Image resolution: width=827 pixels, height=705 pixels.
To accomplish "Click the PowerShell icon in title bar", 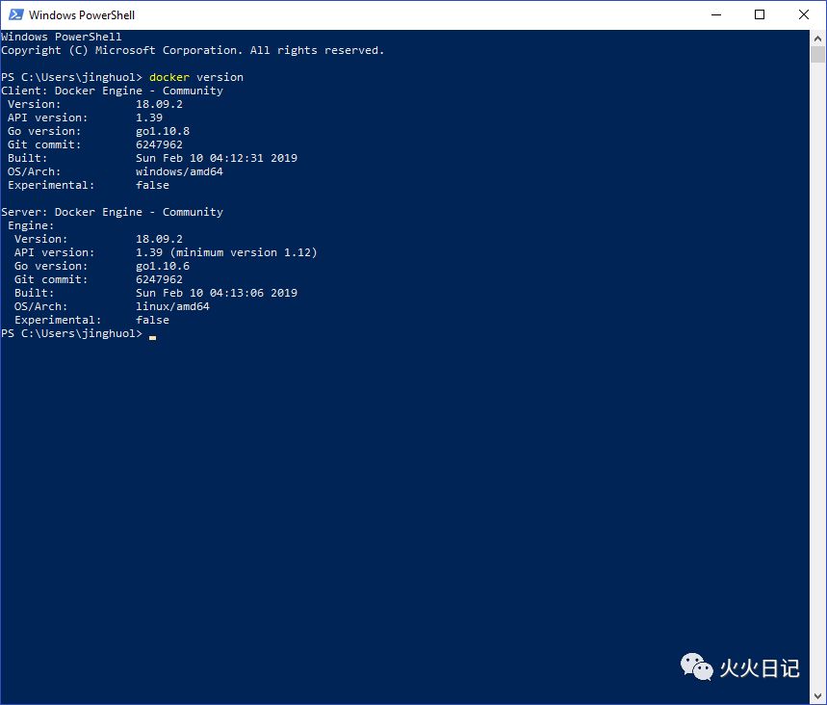I will click(15, 14).
